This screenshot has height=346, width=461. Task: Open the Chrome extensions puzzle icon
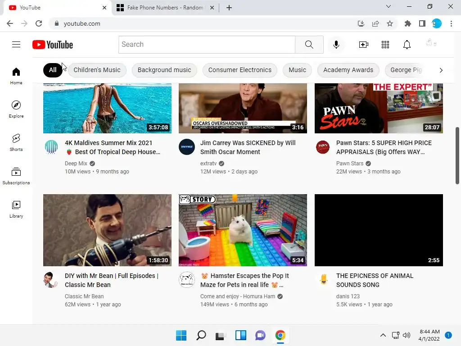click(x=408, y=23)
